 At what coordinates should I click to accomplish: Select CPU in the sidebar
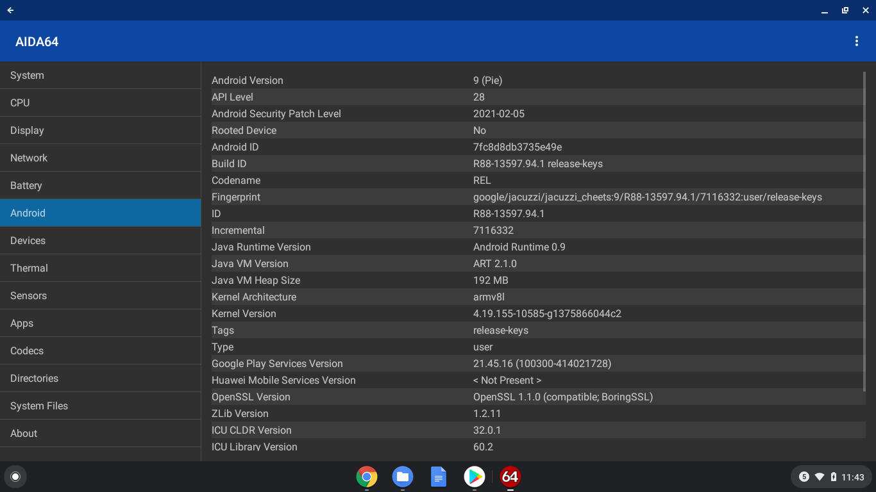(x=101, y=102)
